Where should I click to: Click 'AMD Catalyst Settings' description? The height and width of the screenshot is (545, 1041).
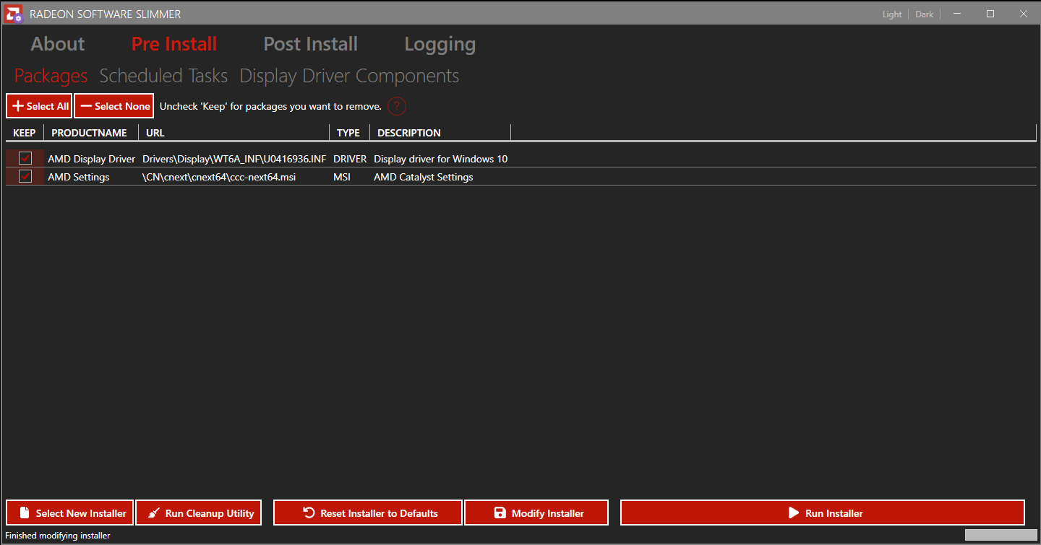[x=424, y=177]
